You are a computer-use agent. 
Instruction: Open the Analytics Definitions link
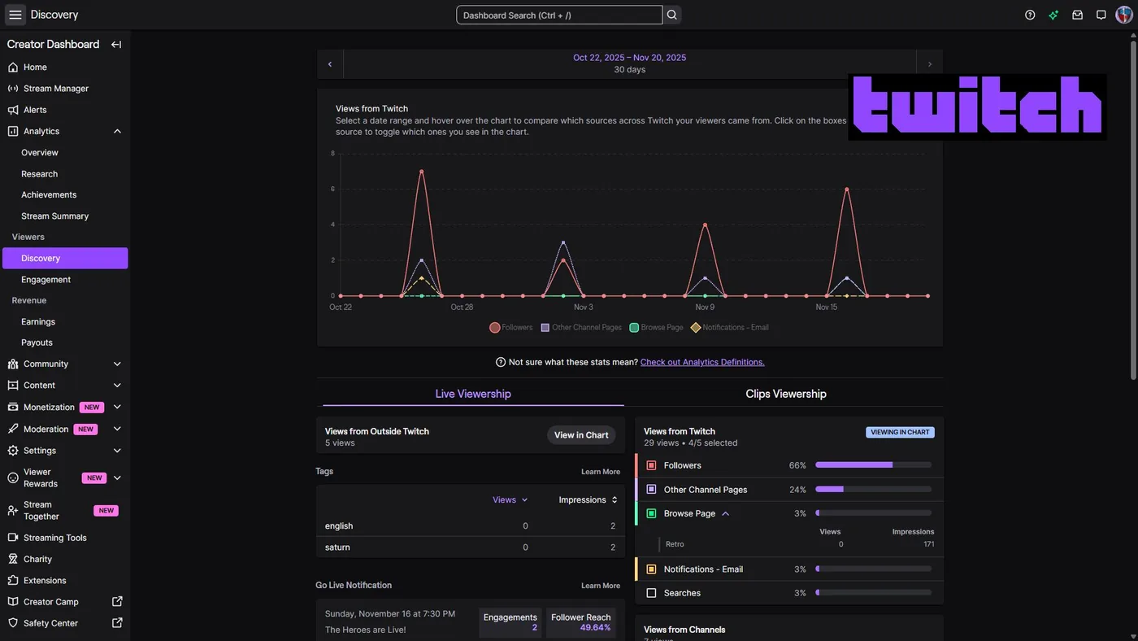[x=702, y=362]
